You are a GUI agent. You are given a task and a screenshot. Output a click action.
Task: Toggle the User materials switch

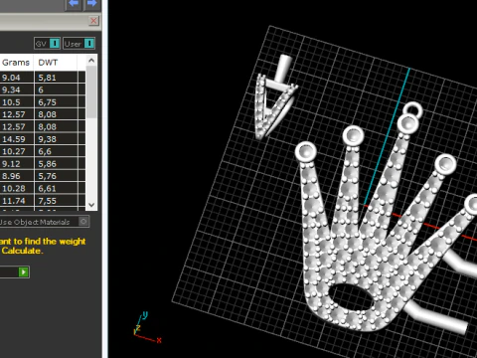79,44
